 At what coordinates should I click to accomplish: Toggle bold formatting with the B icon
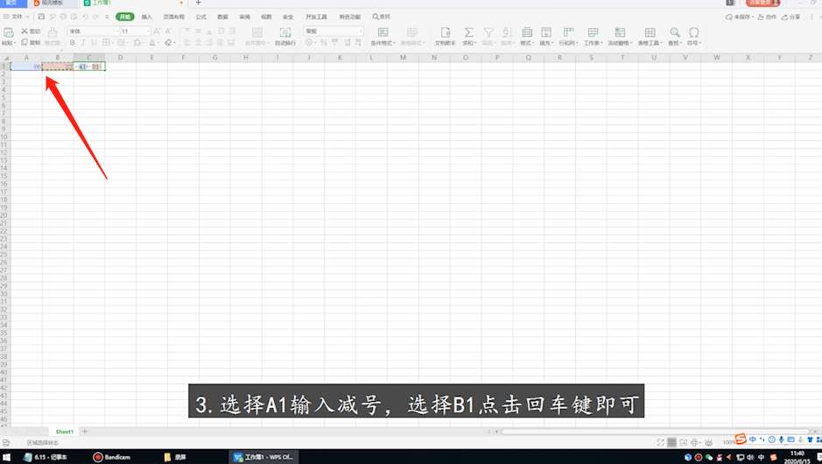coord(73,43)
